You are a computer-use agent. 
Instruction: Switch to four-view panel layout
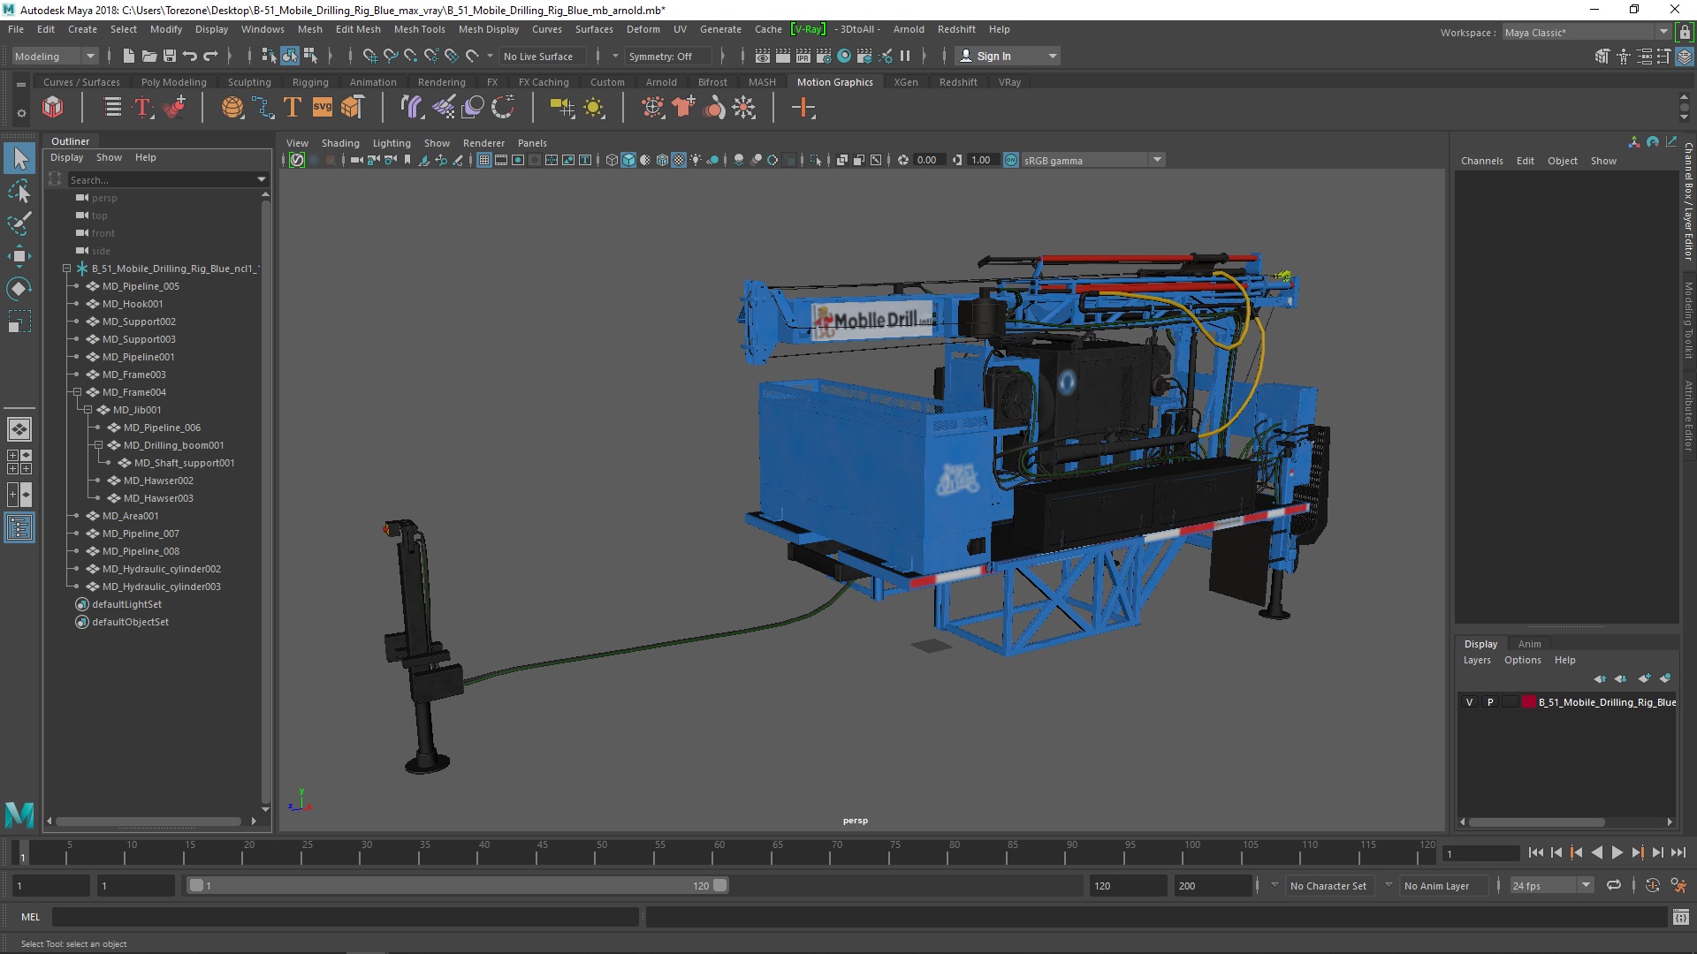pyautogui.click(x=19, y=462)
